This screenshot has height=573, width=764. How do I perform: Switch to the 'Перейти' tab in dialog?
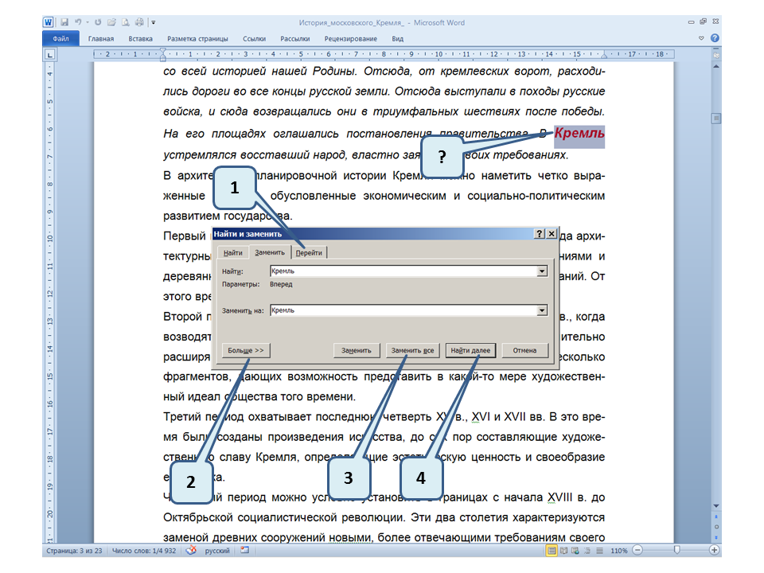(310, 252)
